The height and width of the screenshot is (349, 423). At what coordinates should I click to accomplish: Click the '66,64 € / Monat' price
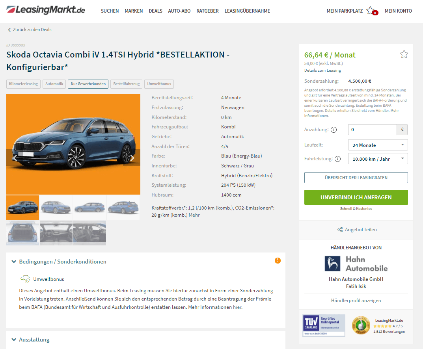[x=330, y=55]
